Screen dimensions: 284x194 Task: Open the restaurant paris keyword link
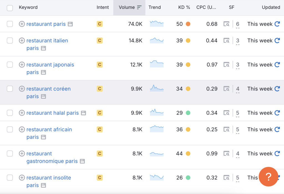point(46,24)
